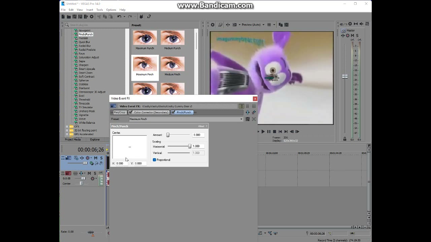This screenshot has width=431, height=242.
Task: Toggle the Proportional checkbox
Action: point(154,160)
